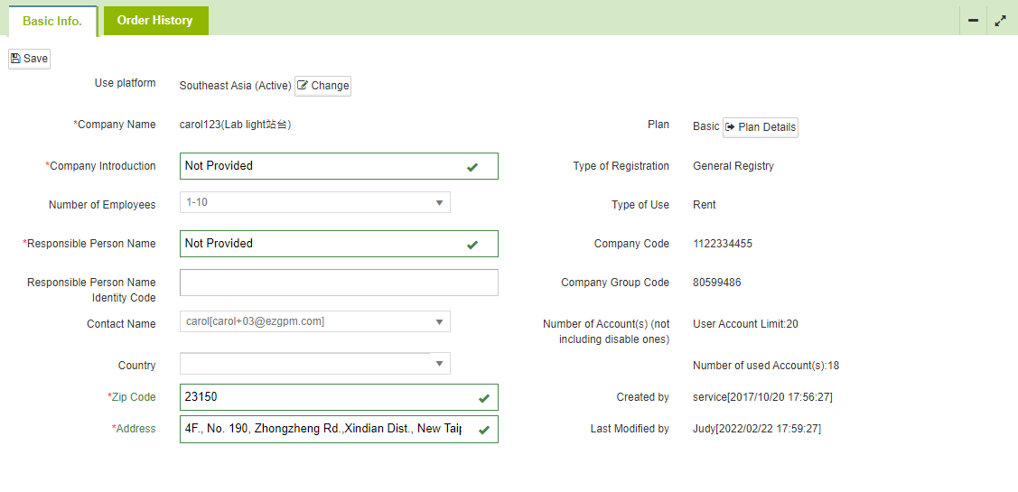
Task: Click the checkmark in Address field
Action: click(483, 430)
